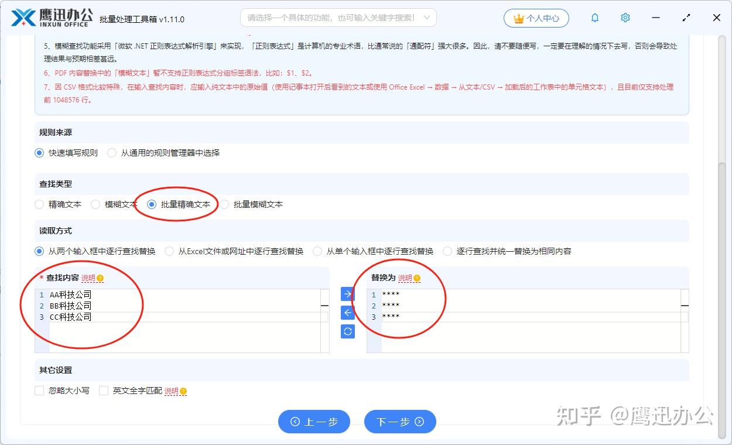Open the notification bell icon
This screenshot has width=732, height=445.
595,18
